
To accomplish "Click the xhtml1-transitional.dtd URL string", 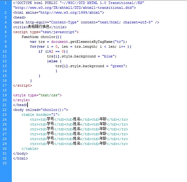I will (74, 8).
